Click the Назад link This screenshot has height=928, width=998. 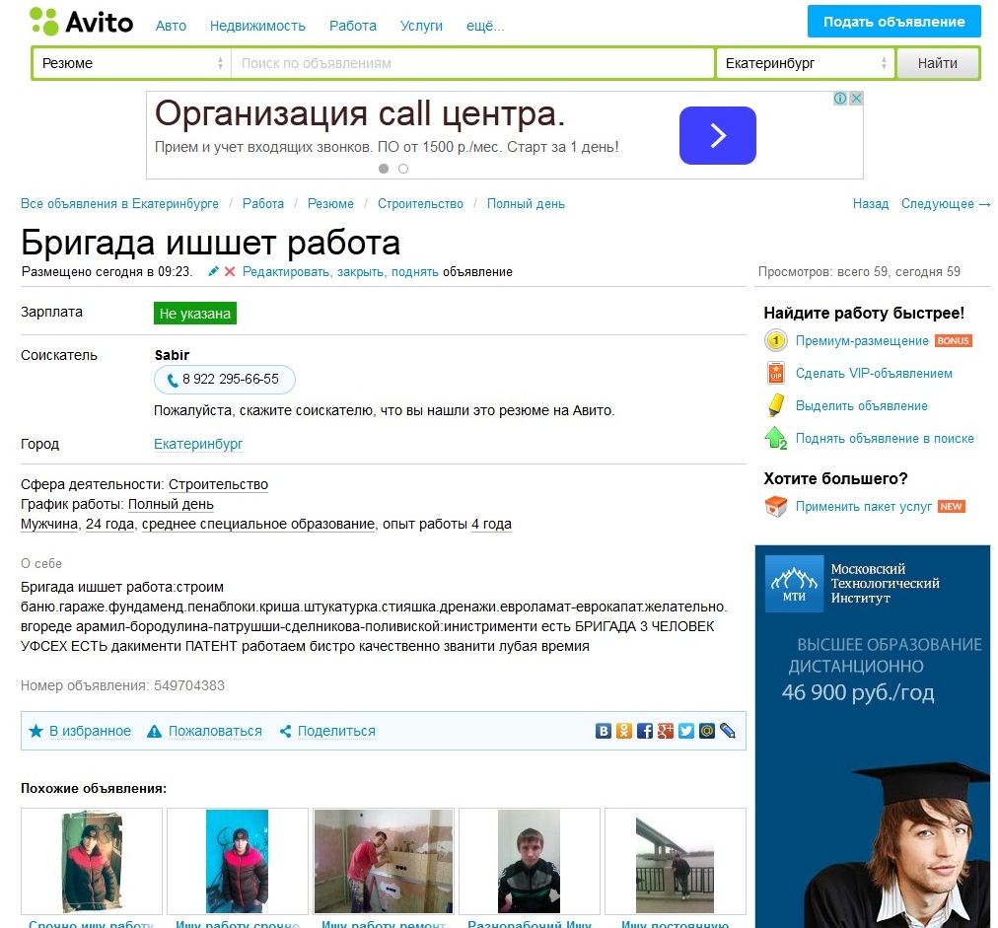coord(871,204)
